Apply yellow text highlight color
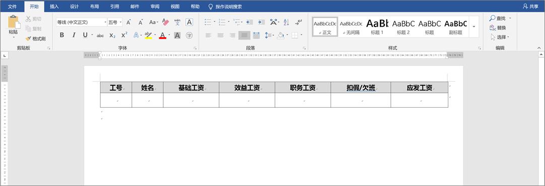545x186 pixels. (149, 35)
